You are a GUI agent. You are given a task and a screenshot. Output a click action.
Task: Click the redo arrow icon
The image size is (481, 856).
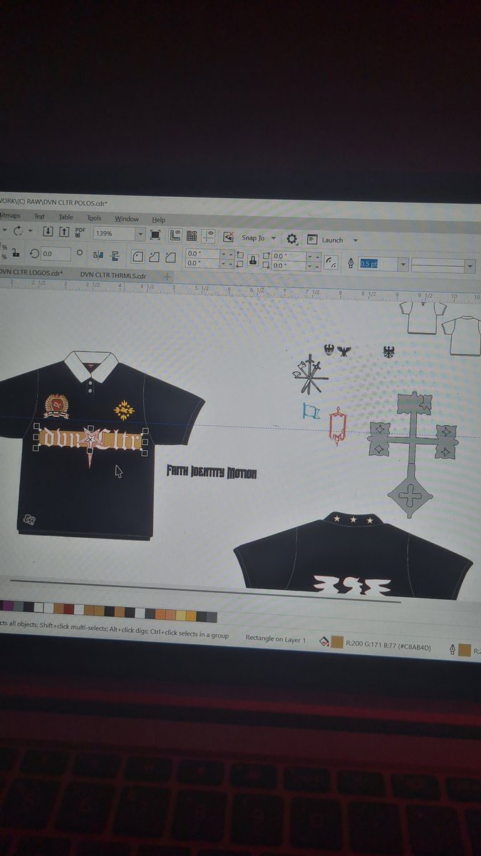pos(18,230)
